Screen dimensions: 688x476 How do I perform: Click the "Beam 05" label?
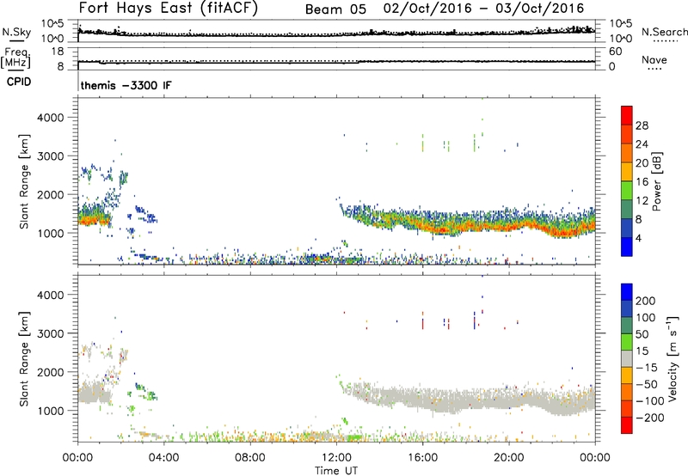(x=335, y=9)
